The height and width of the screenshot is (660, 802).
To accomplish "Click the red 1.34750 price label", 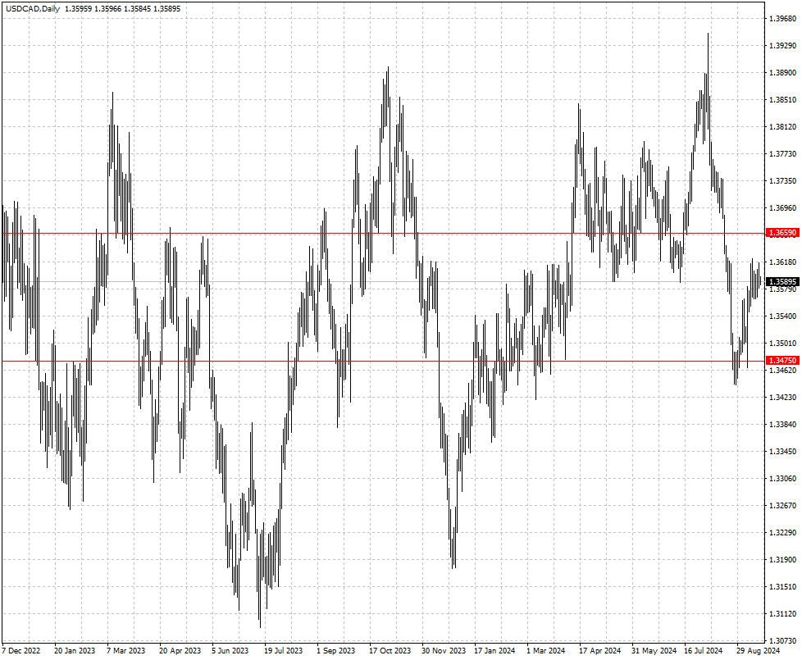I will [781, 361].
